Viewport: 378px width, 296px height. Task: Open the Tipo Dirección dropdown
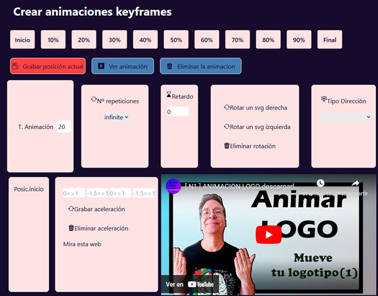coord(345,117)
